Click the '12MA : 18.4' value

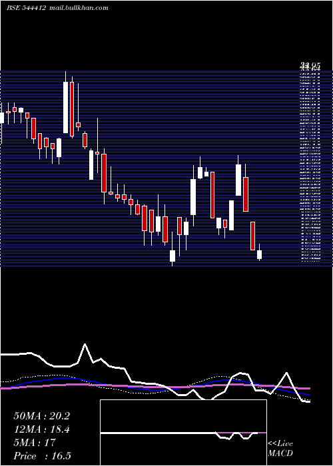[x=41, y=429]
